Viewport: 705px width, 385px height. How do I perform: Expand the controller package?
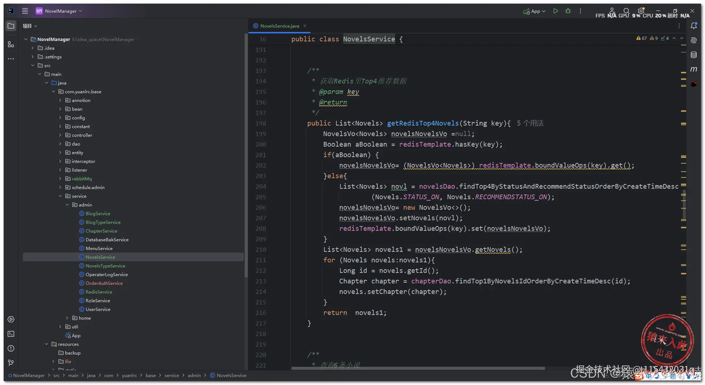[x=60, y=135]
